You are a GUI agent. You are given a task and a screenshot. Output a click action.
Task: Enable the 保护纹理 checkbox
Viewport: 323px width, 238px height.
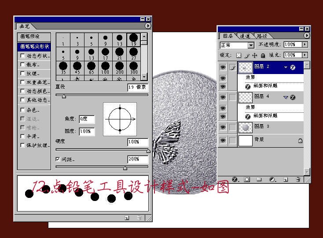(x=22, y=145)
